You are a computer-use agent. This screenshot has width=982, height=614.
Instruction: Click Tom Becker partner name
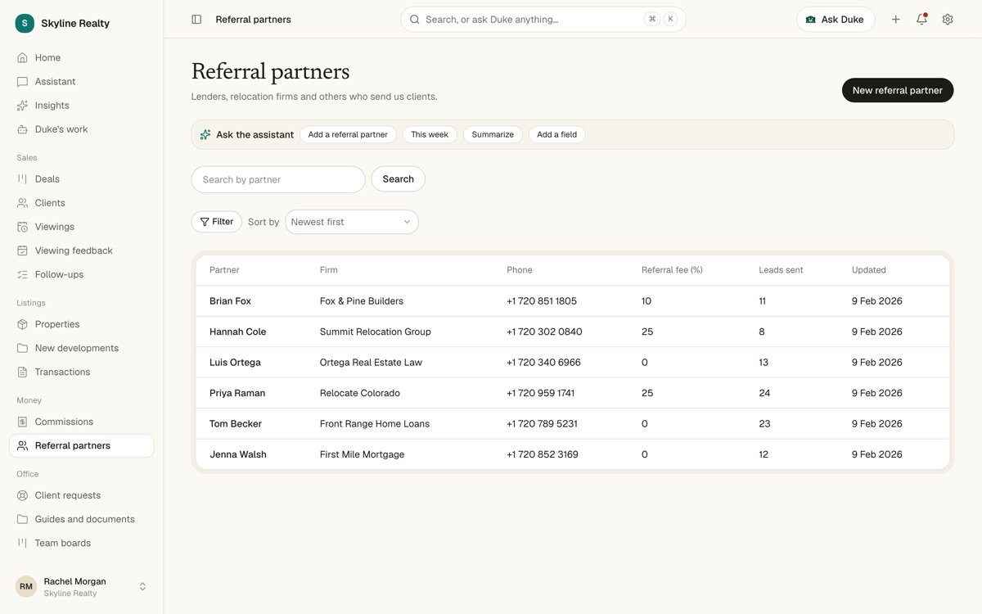[x=236, y=423]
